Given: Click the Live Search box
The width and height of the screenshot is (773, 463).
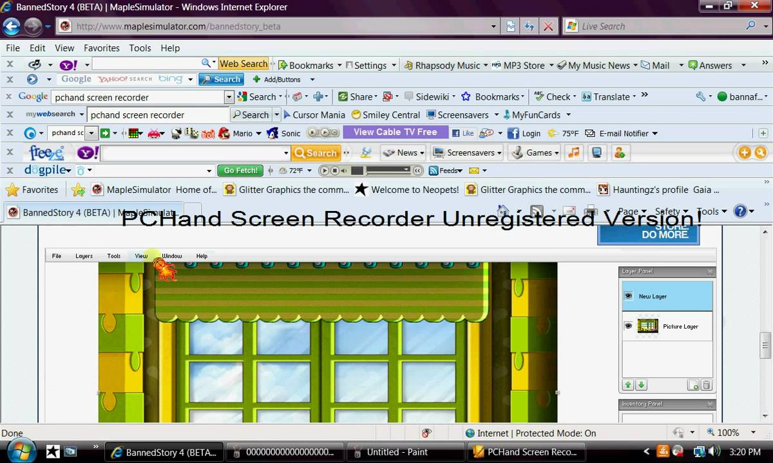Looking at the screenshot, I should pos(660,26).
